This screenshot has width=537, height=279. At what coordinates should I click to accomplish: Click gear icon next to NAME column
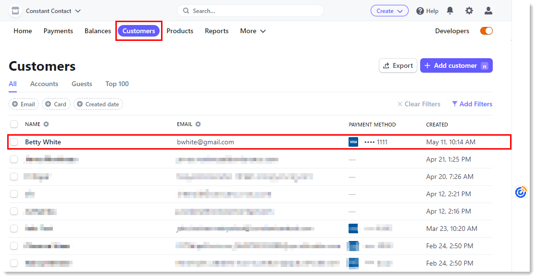pos(46,124)
